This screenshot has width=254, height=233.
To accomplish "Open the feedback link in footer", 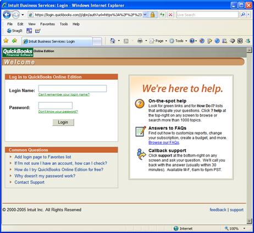I will click(x=218, y=210).
